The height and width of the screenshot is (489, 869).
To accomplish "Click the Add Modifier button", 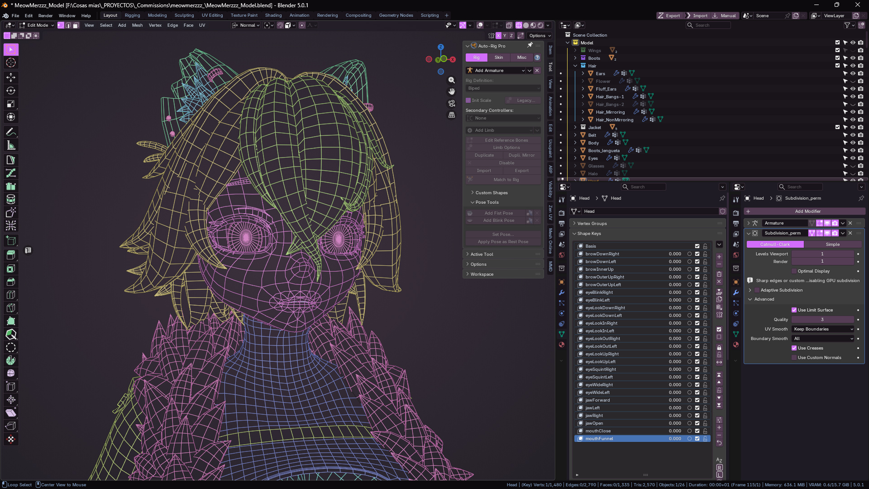I will click(x=807, y=211).
